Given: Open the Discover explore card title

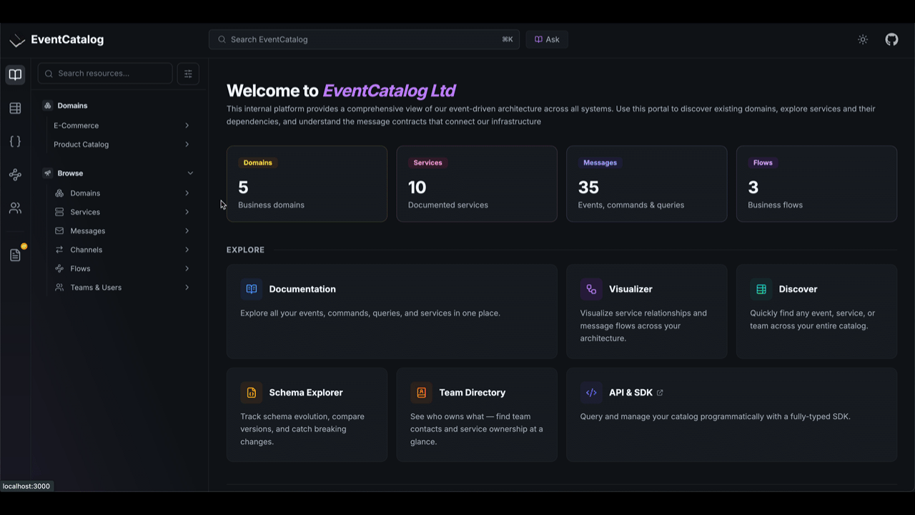Looking at the screenshot, I should click(x=798, y=289).
